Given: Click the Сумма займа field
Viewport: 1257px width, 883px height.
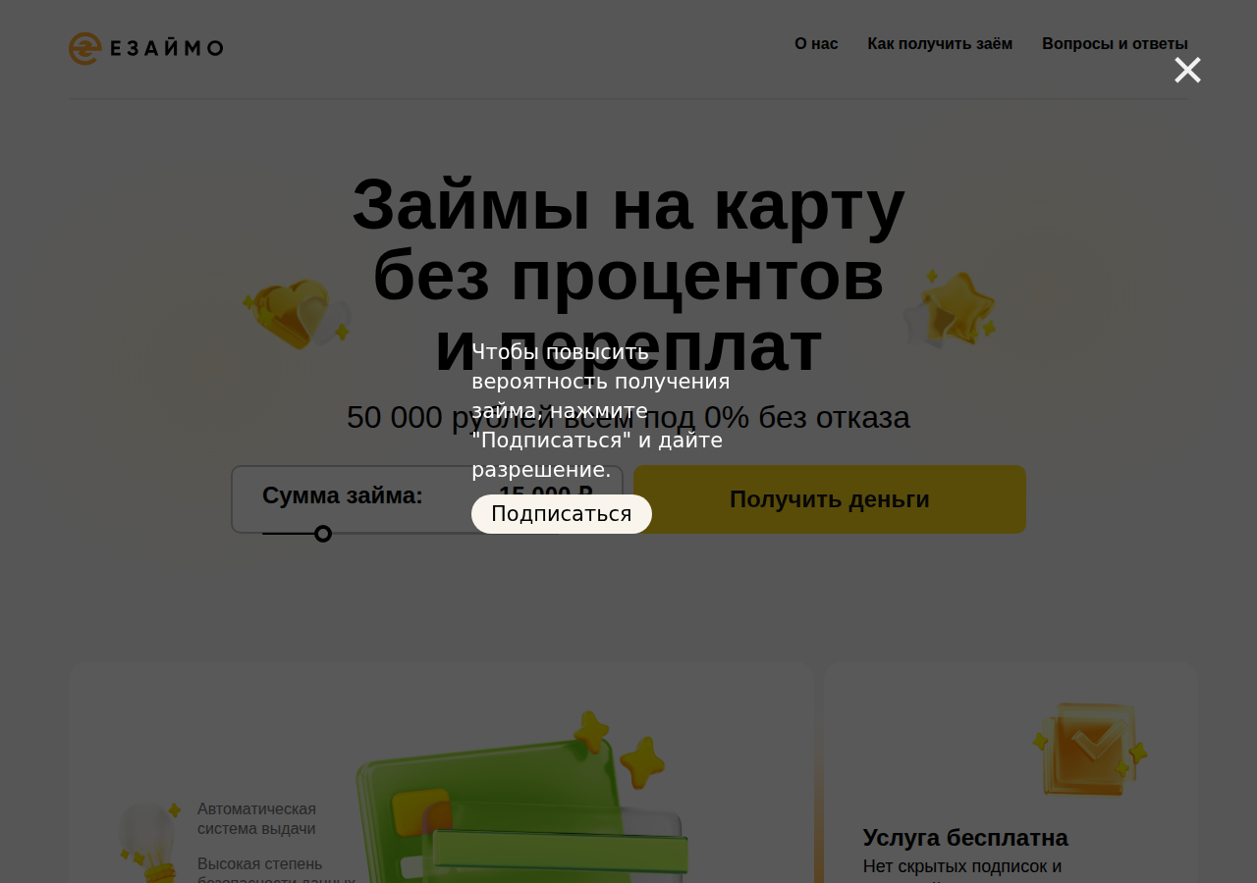Looking at the screenshot, I should coord(427,499).
